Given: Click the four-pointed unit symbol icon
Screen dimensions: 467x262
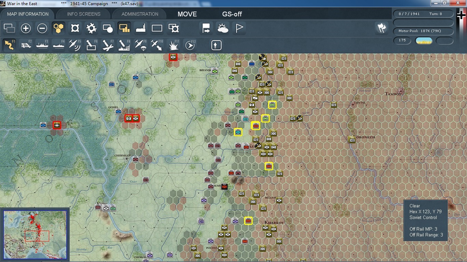Looking at the screenshot, I should [x=75, y=28].
